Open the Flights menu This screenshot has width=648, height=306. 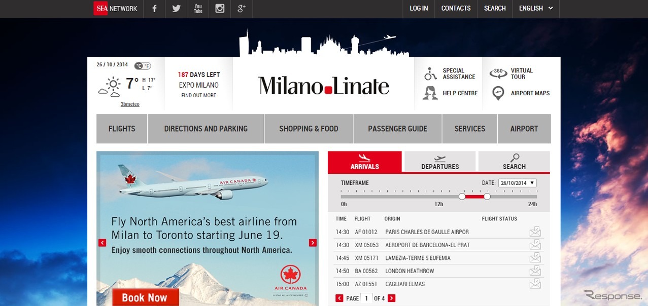[x=122, y=129]
